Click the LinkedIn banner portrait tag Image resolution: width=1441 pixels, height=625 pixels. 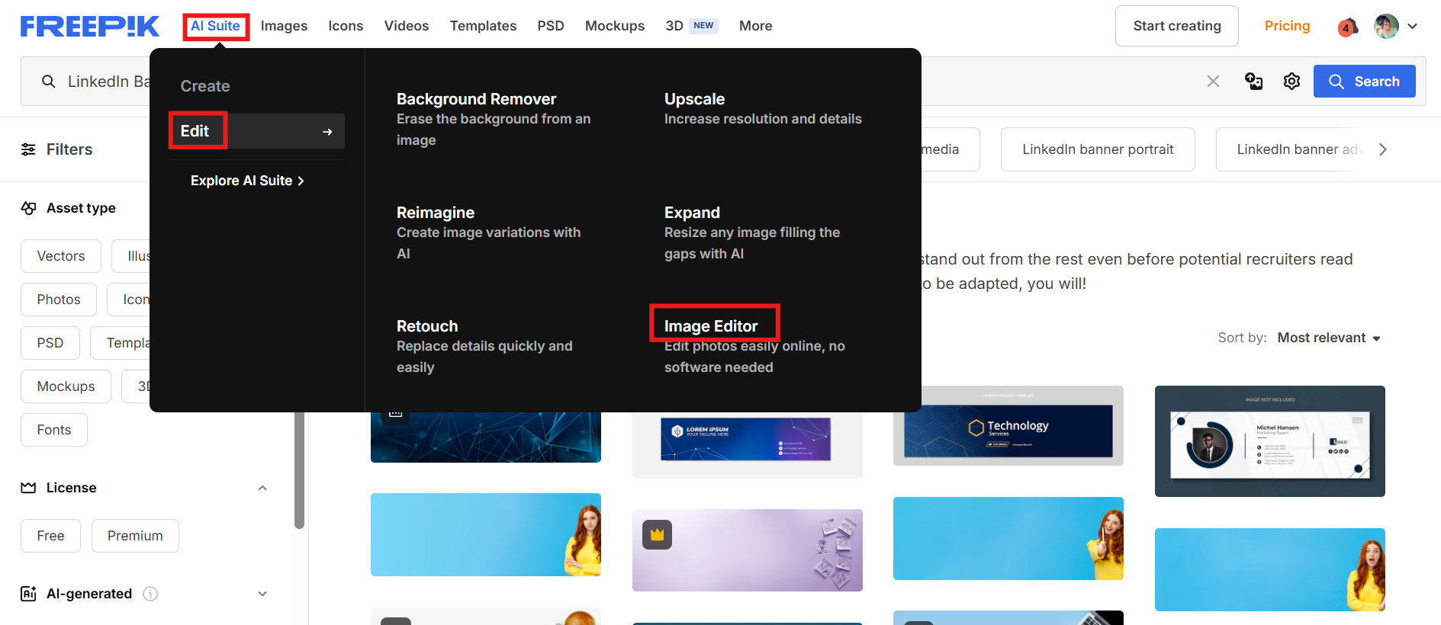tap(1098, 149)
